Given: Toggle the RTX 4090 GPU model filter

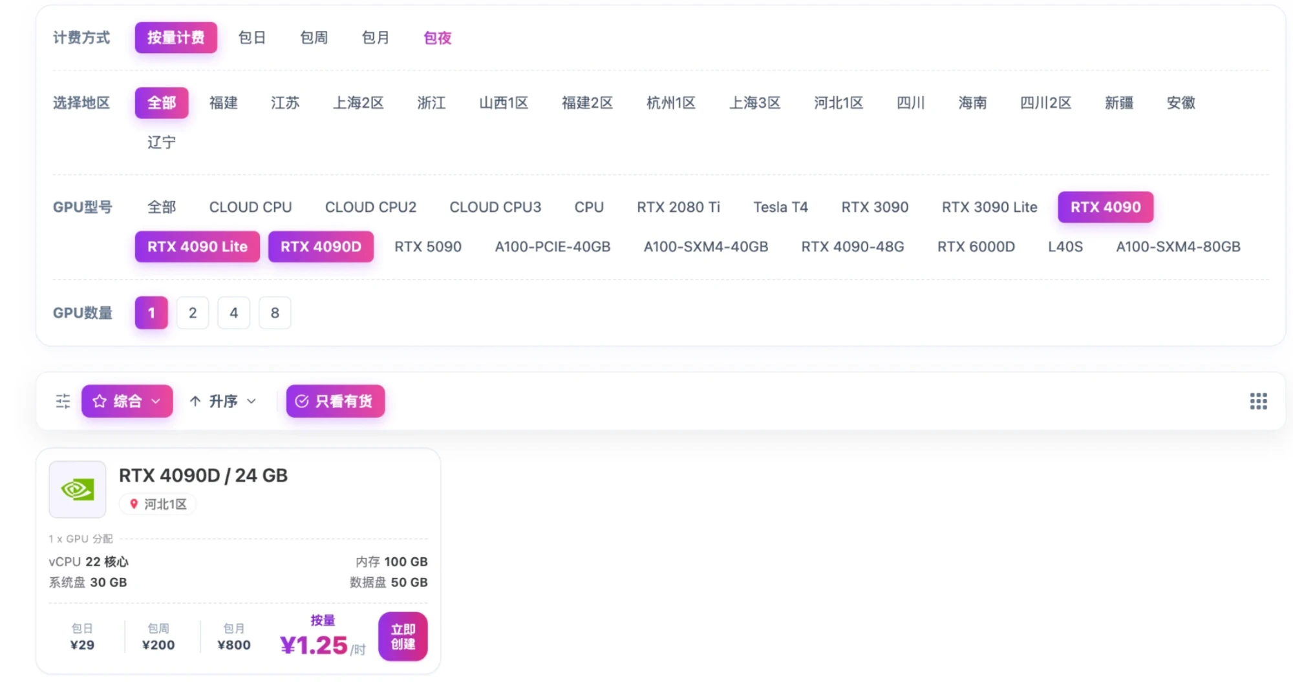Looking at the screenshot, I should pyautogui.click(x=1106, y=207).
